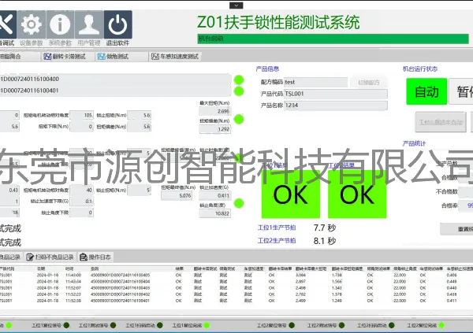Click the 工位1测试信号 dark indicator

click(113, 325)
